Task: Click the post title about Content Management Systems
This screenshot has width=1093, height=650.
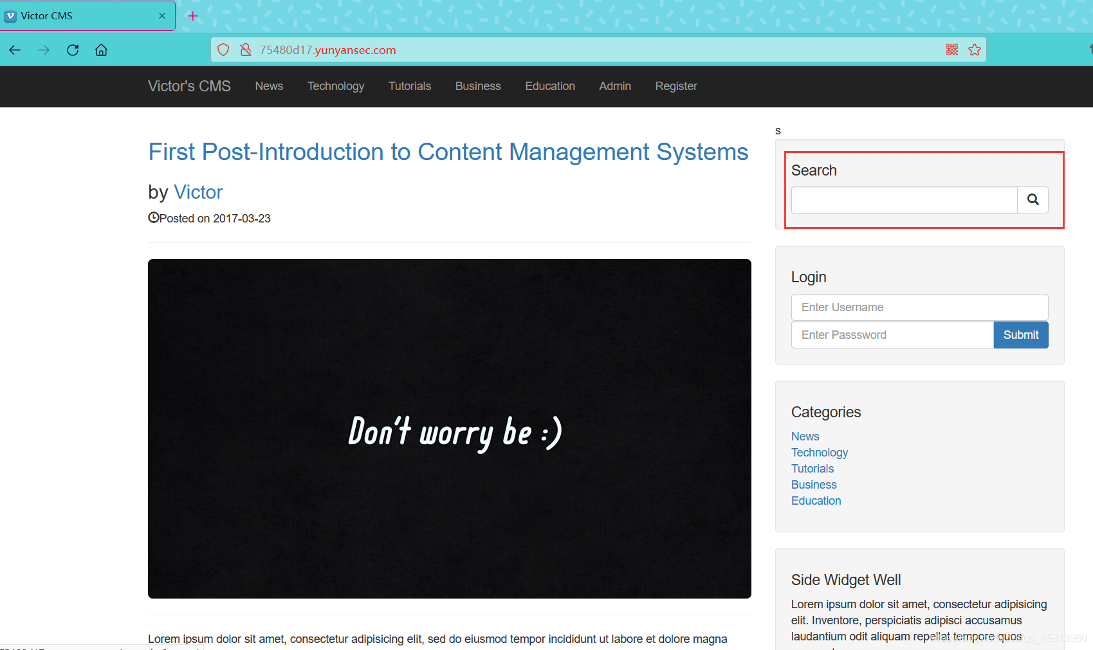Action: tap(448, 152)
